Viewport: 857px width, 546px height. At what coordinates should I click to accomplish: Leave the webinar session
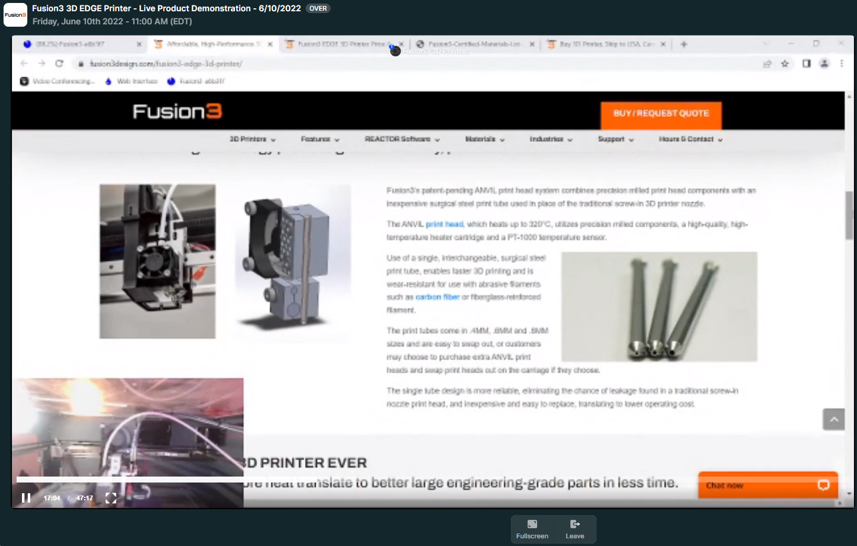574,529
